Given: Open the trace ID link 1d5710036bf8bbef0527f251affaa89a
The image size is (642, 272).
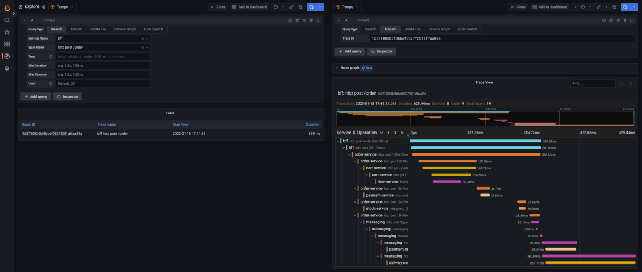Looking at the screenshot, I should click(52, 133).
